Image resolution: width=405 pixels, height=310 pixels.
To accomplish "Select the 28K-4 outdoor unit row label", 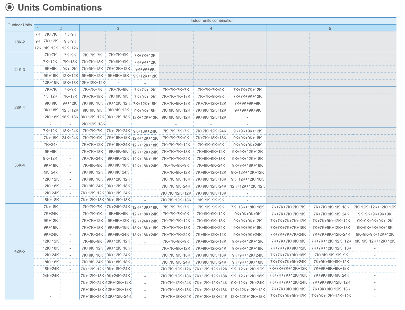I will click(x=20, y=107).
